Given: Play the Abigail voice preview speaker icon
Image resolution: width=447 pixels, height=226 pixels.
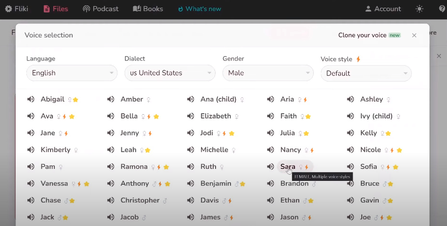Looking at the screenshot, I should [31, 99].
